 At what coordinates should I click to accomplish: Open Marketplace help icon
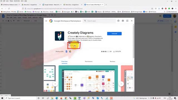pyautogui.click(x=118, y=21)
